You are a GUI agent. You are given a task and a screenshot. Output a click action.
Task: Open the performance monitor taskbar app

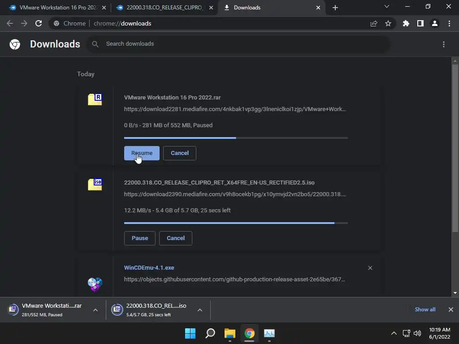(x=269, y=333)
